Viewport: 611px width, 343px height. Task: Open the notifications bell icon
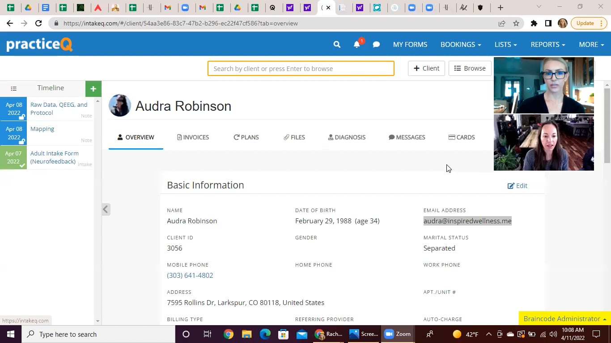click(x=356, y=44)
